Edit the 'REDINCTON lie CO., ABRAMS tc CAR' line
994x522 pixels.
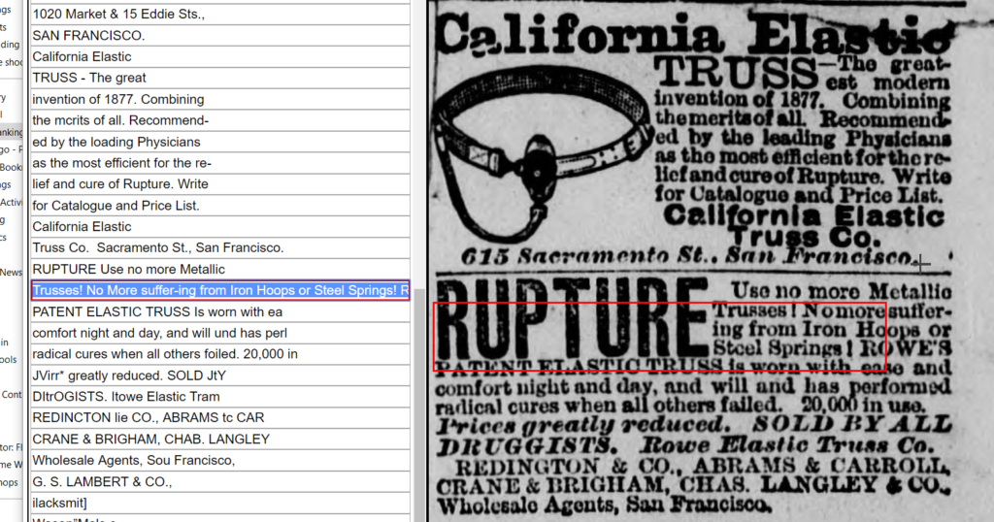point(220,417)
